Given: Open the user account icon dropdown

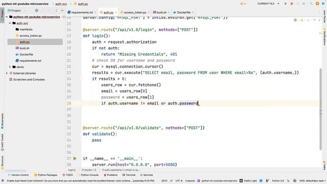Looking at the screenshot, I should tap(243, 4).
